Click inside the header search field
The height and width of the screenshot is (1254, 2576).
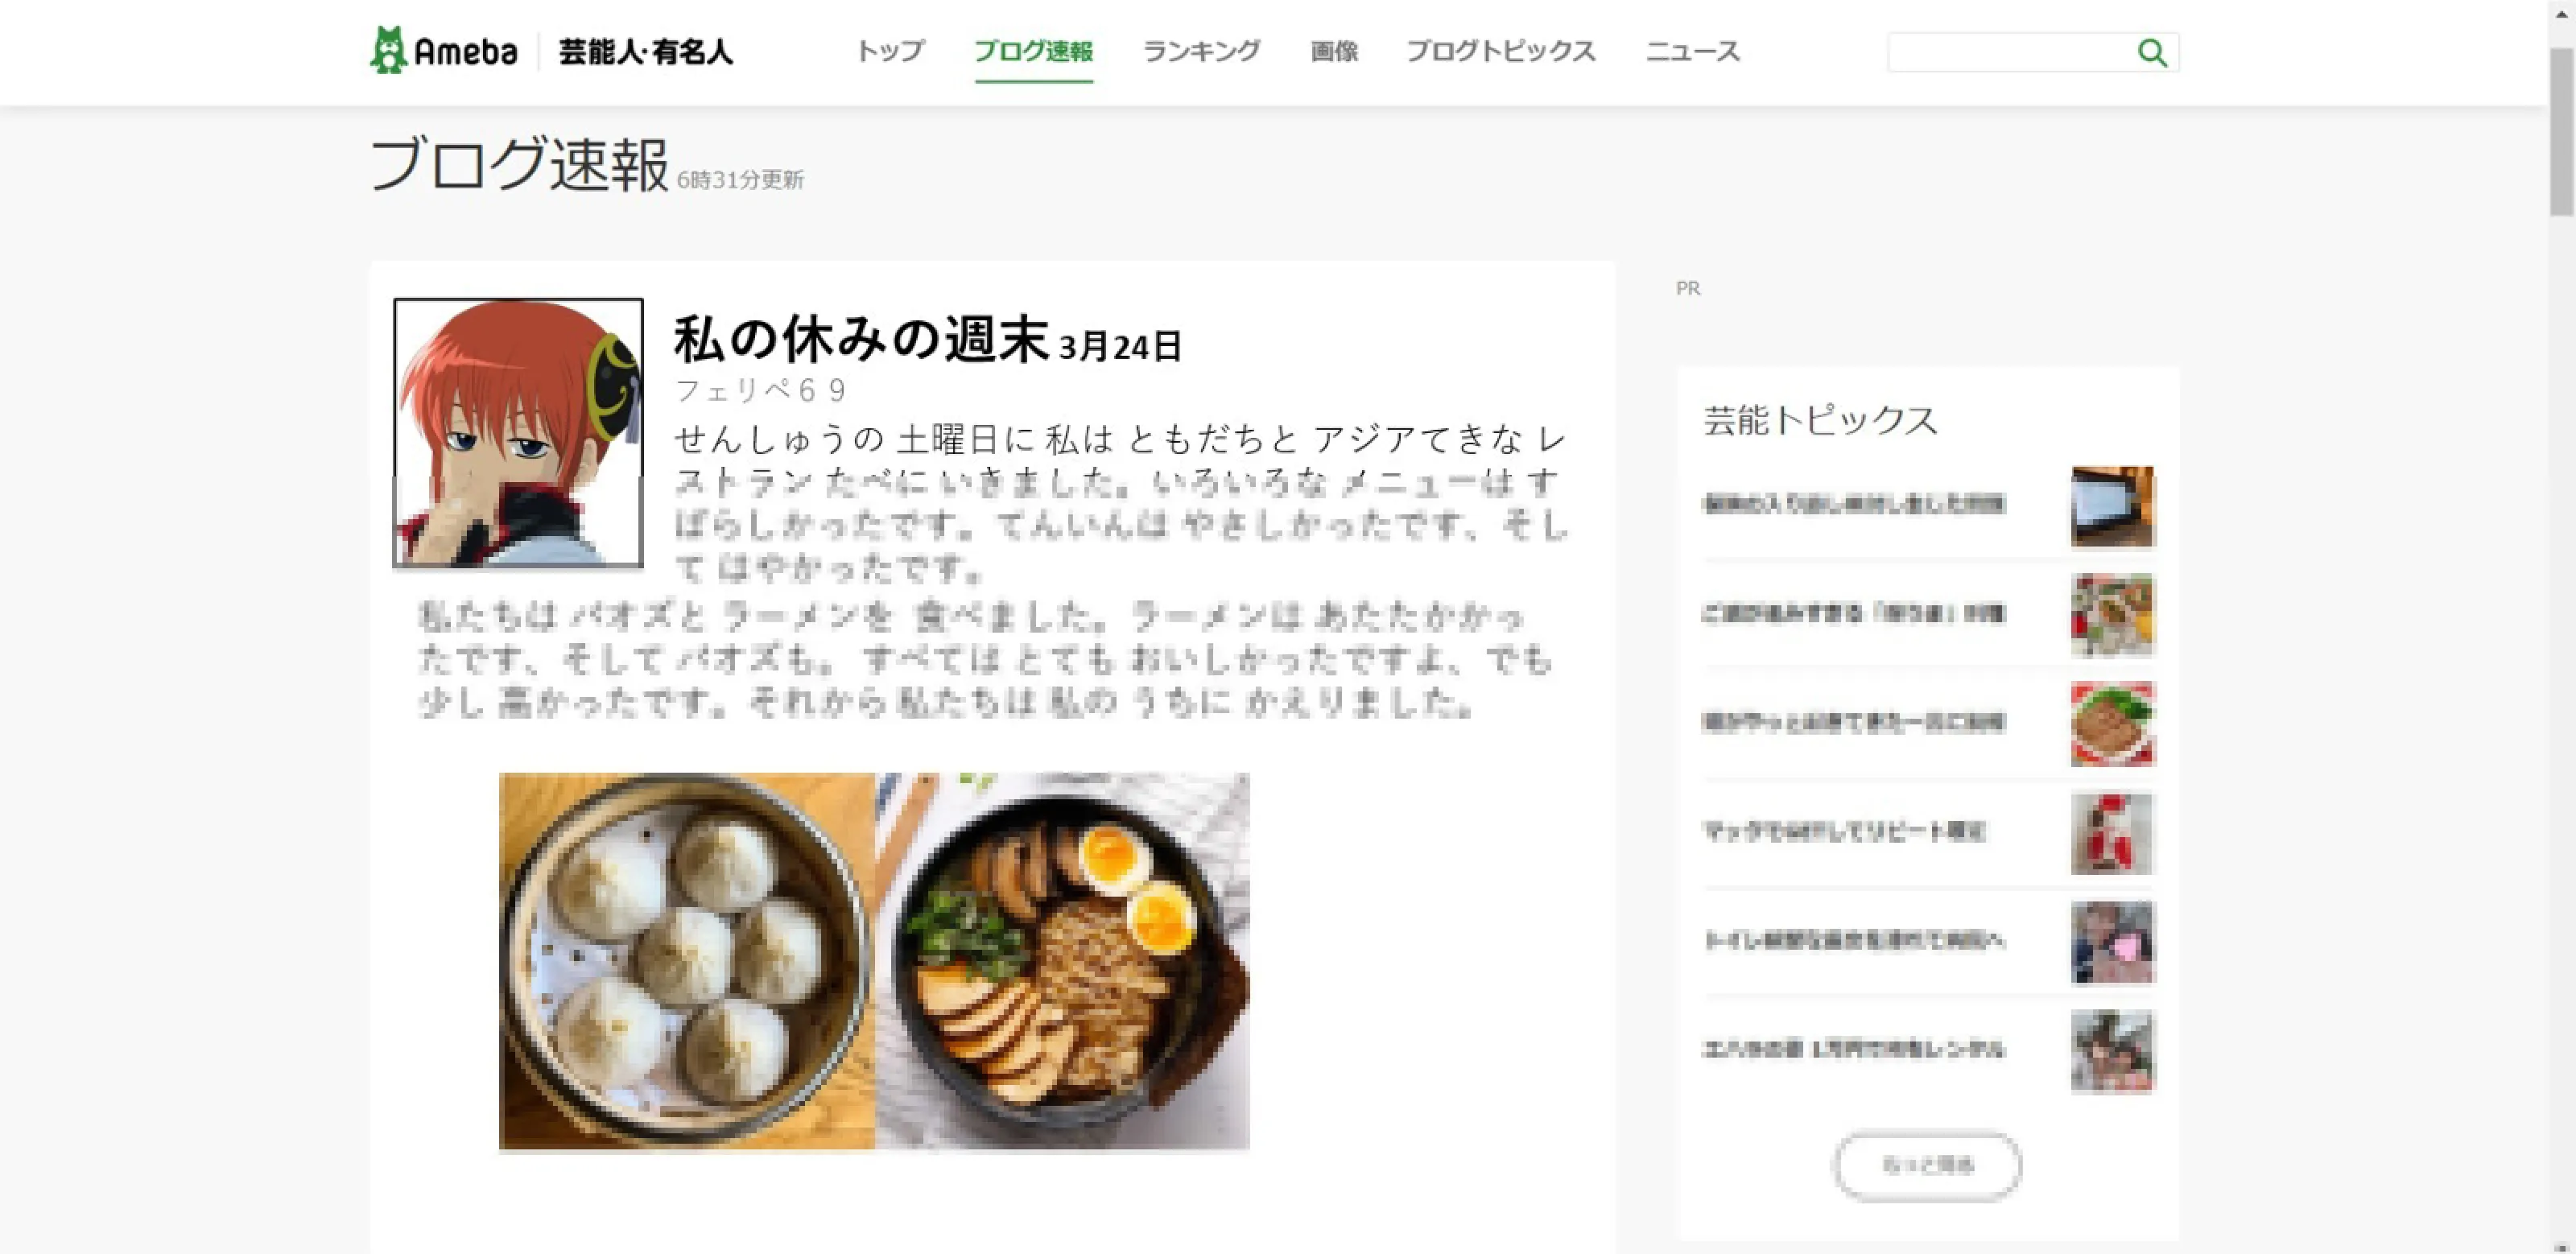tap(2010, 52)
